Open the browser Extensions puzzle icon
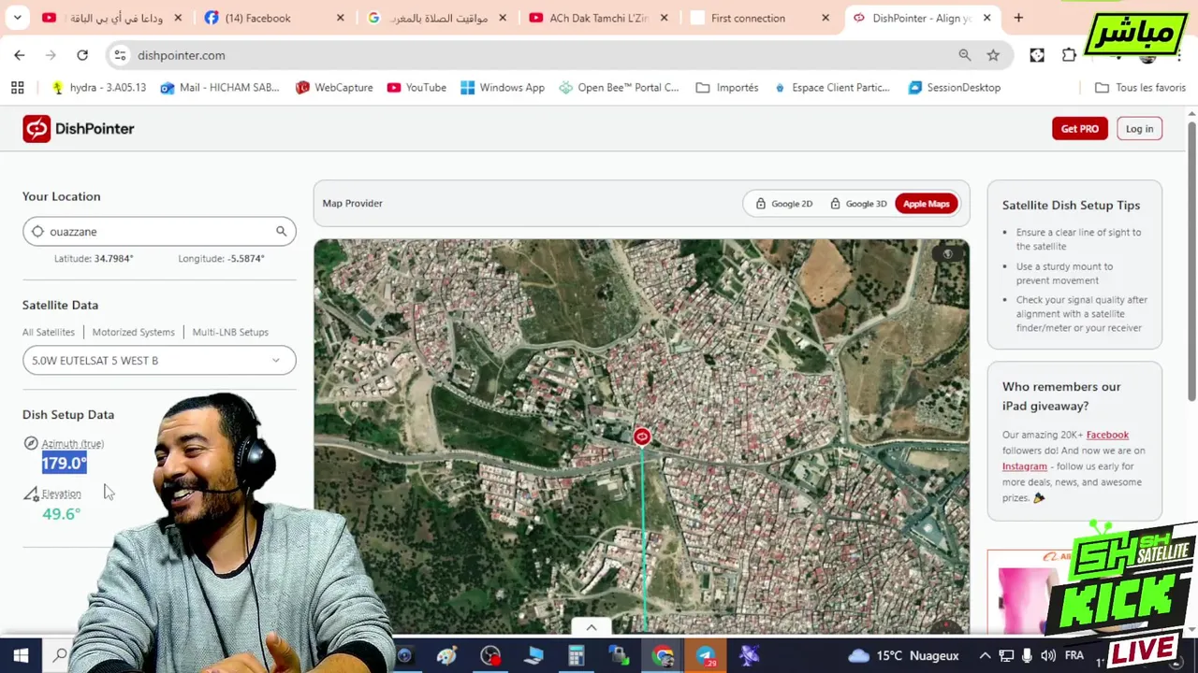The height and width of the screenshot is (673, 1198). pos(1069,55)
